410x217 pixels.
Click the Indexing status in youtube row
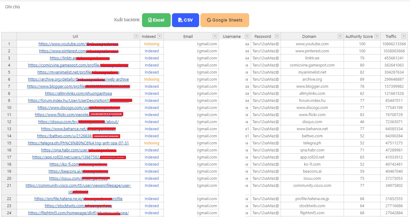coord(152,44)
